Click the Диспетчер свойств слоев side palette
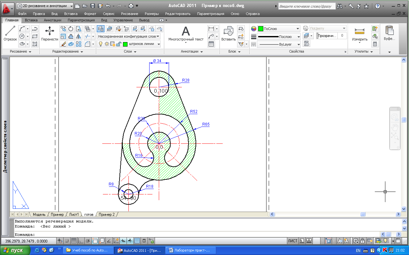Viewport: 409px width, 255px height. (5, 147)
